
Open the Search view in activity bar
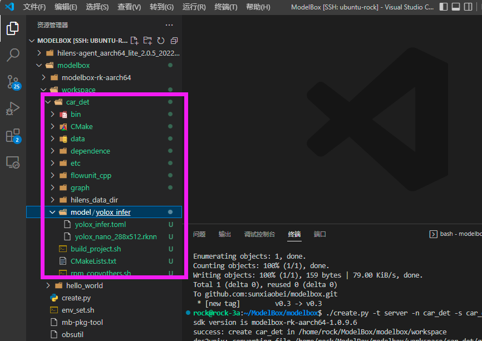[13, 55]
